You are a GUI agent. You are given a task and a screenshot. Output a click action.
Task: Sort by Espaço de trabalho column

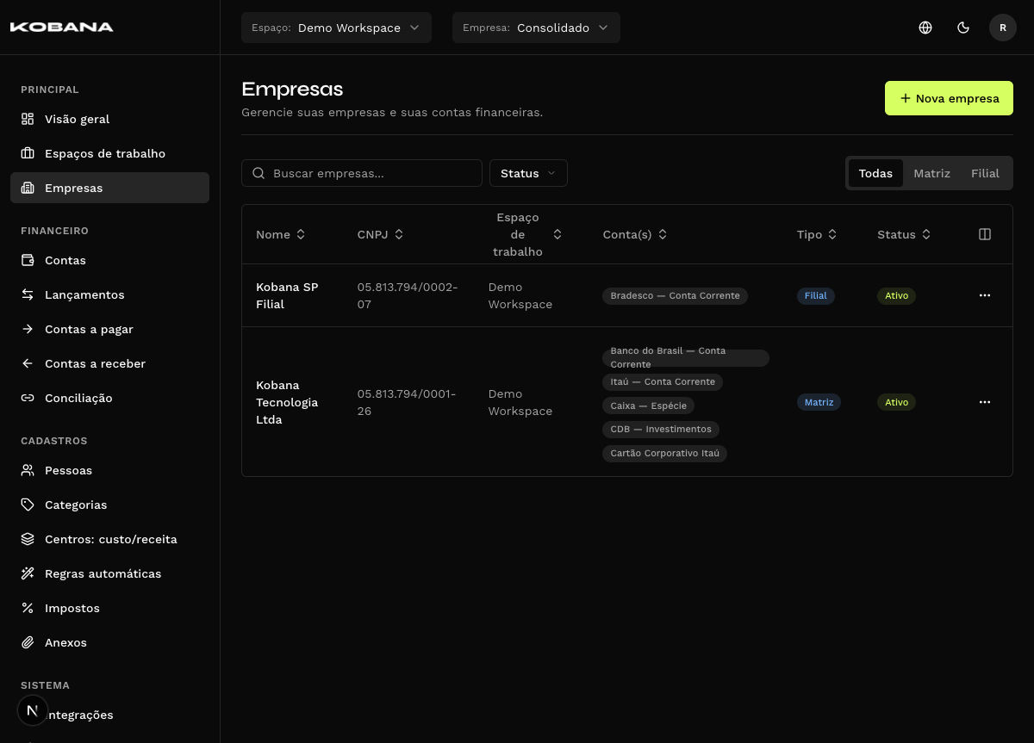(x=526, y=234)
